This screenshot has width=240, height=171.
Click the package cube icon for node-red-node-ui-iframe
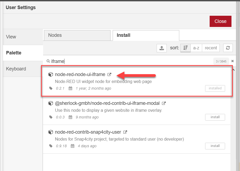[51, 74]
